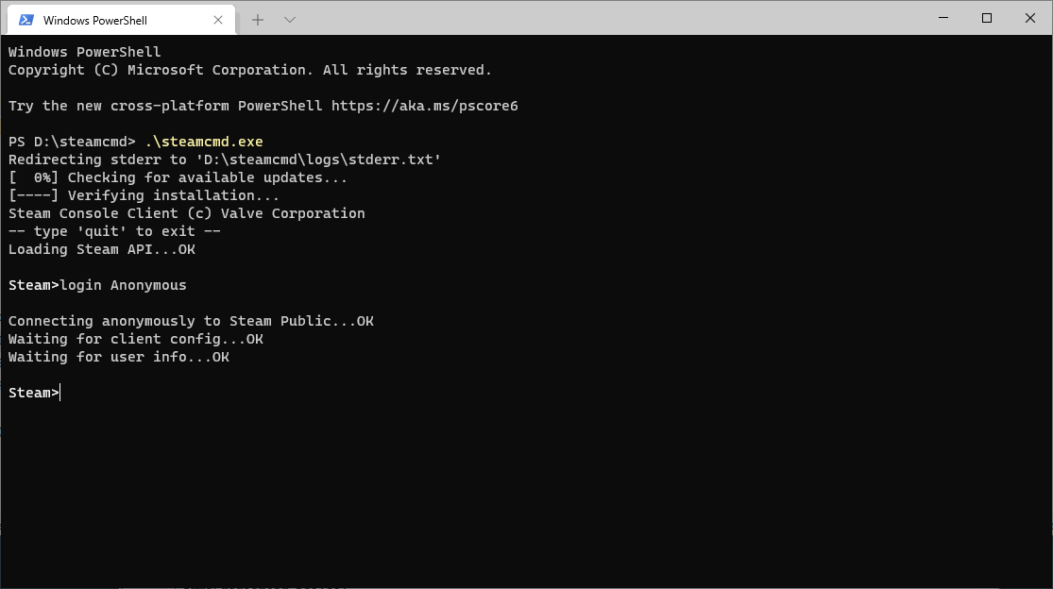This screenshot has height=589, width=1053.
Task: Maximize the terminal window
Action: (985, 17)
